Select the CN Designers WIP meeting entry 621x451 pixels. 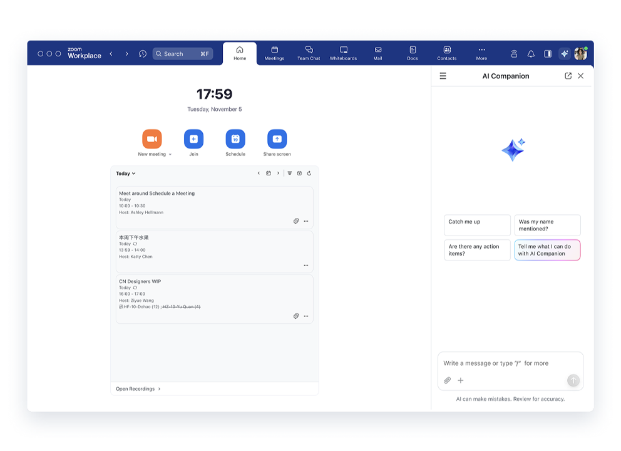(214, 299)
